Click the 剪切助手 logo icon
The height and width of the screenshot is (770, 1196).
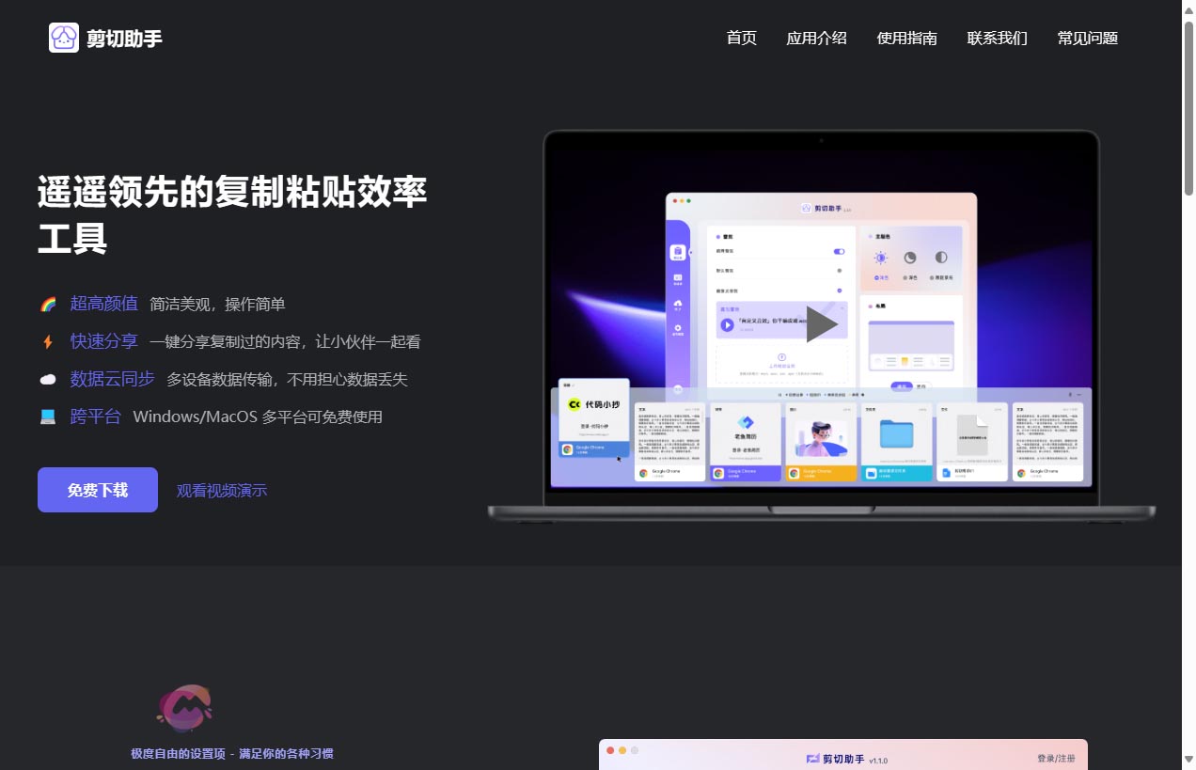point(64,38)
